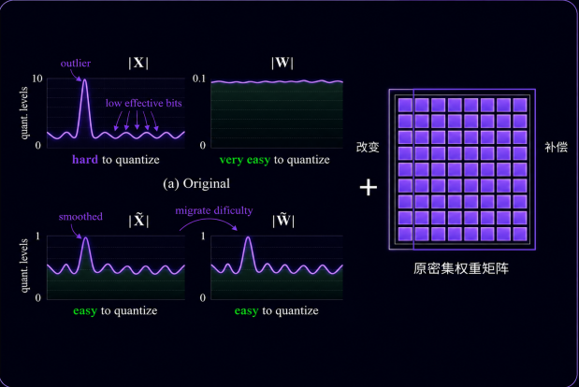Select the top-left purple matrix cell
The height and width of the screenshot is (387, 579).
pos(405,105)
